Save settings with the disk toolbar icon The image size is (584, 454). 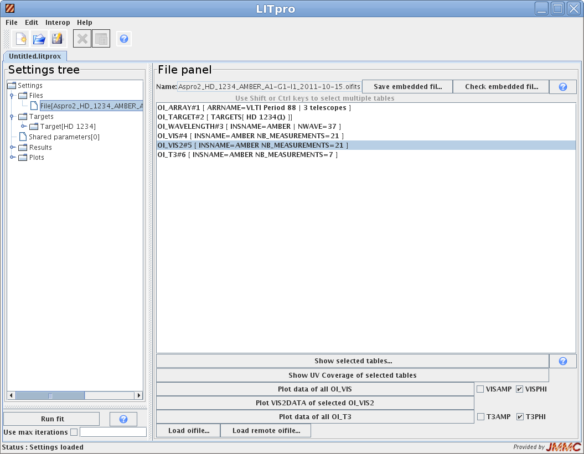coord(58,39)
